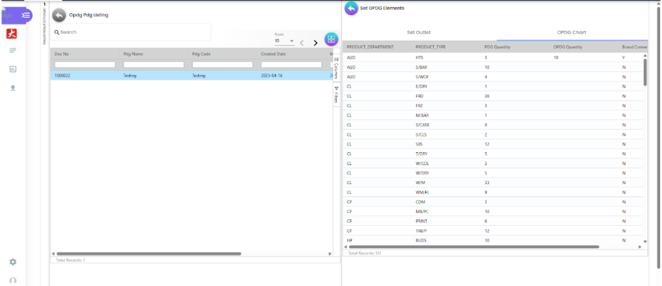Click the upload arrow icon in sidebar
The height and width of the screenshot is (286, 662).
[x=12, y=87]
